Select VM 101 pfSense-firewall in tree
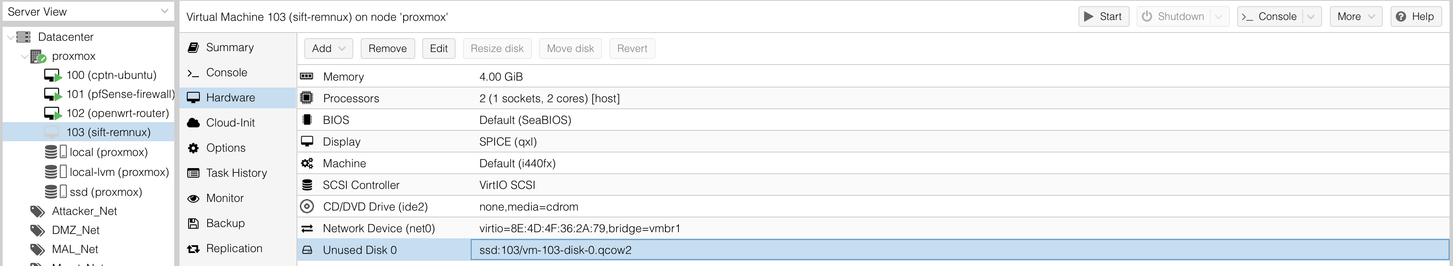The image size is (1453, 266). click(120, 94)
